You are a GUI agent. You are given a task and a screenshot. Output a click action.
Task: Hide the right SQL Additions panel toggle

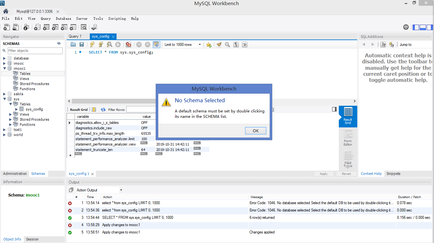tap(430, 27)
